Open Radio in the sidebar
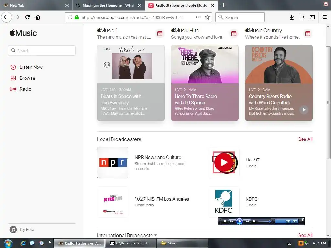 [21, 89]
